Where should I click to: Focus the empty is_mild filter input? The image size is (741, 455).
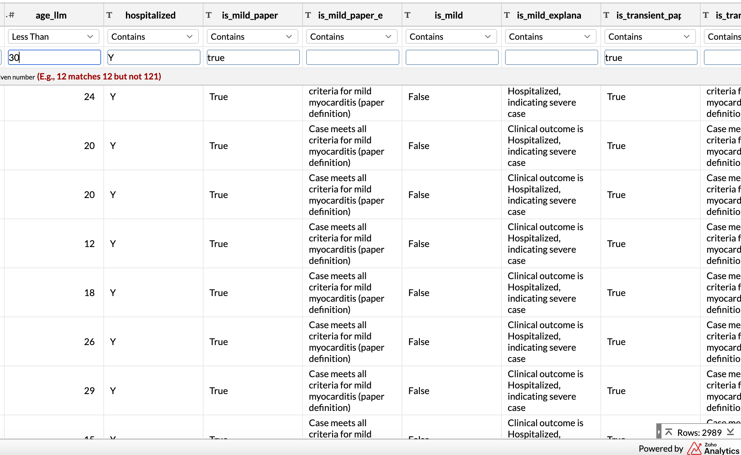coord(452,58)
